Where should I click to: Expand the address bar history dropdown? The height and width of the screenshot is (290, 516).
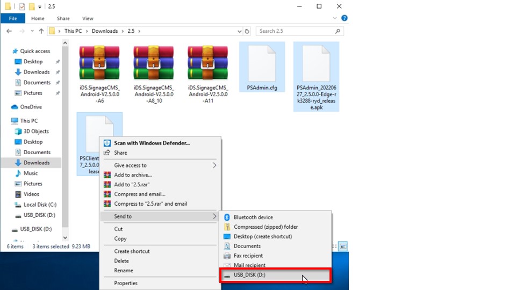pos(238,31)
